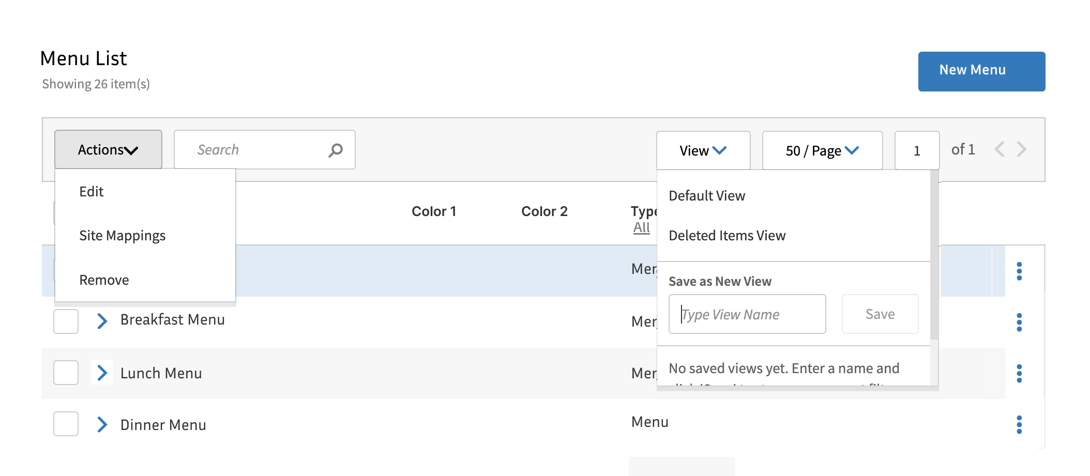Viewport: 1090px width, 476px height.
Task: Select Remove from the Actions menu
Action: coord(104,280)
